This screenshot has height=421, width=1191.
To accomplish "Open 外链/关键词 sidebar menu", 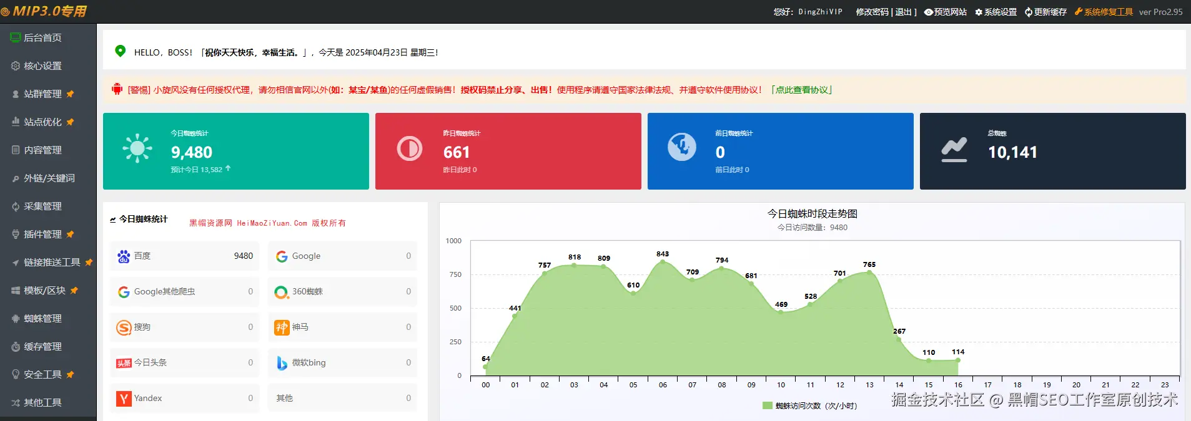I will coord(48,178).
